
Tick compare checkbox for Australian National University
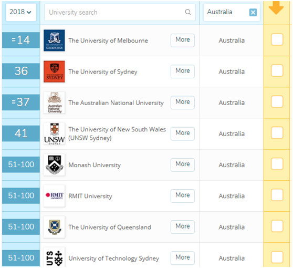pos(277,101)
